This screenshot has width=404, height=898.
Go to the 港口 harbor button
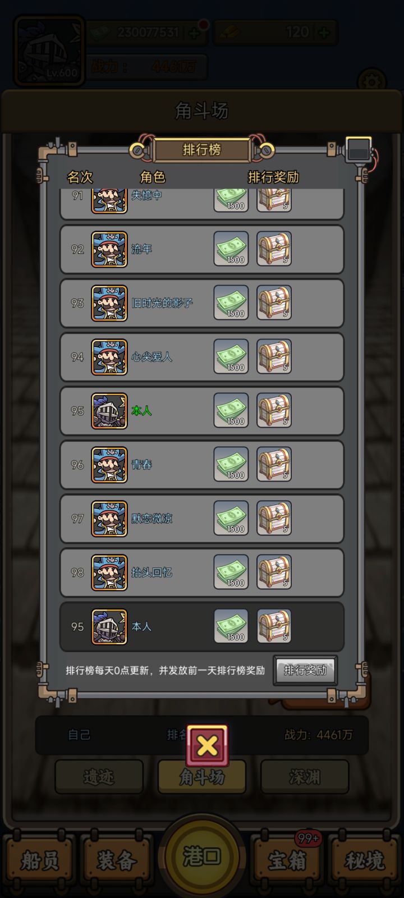tap(202, 857)
